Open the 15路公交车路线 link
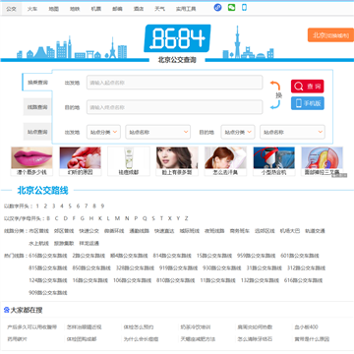 pos(214,256)
